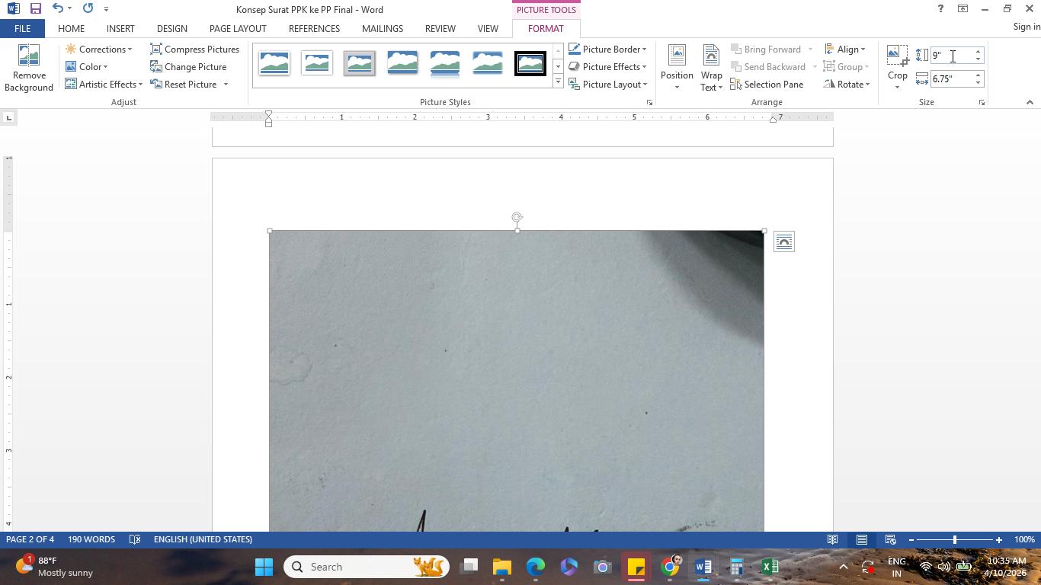Open Word Help
Viewport: 1041px width, 585px height.
pyautogui.click(x=940, y=9)
